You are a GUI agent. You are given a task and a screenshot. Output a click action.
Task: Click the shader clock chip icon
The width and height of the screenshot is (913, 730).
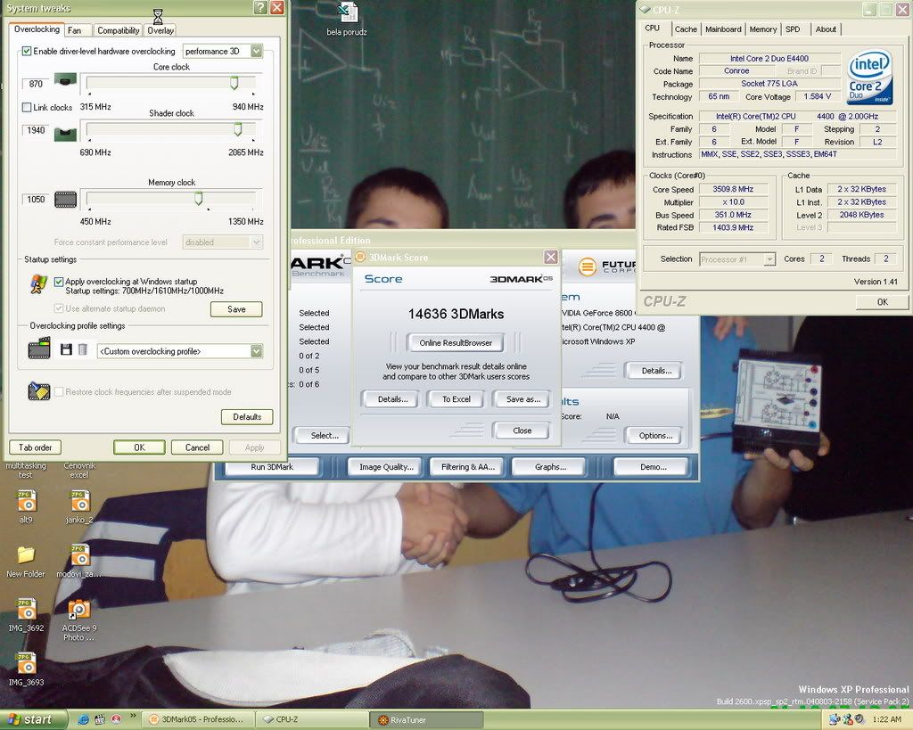pos(65,135)
